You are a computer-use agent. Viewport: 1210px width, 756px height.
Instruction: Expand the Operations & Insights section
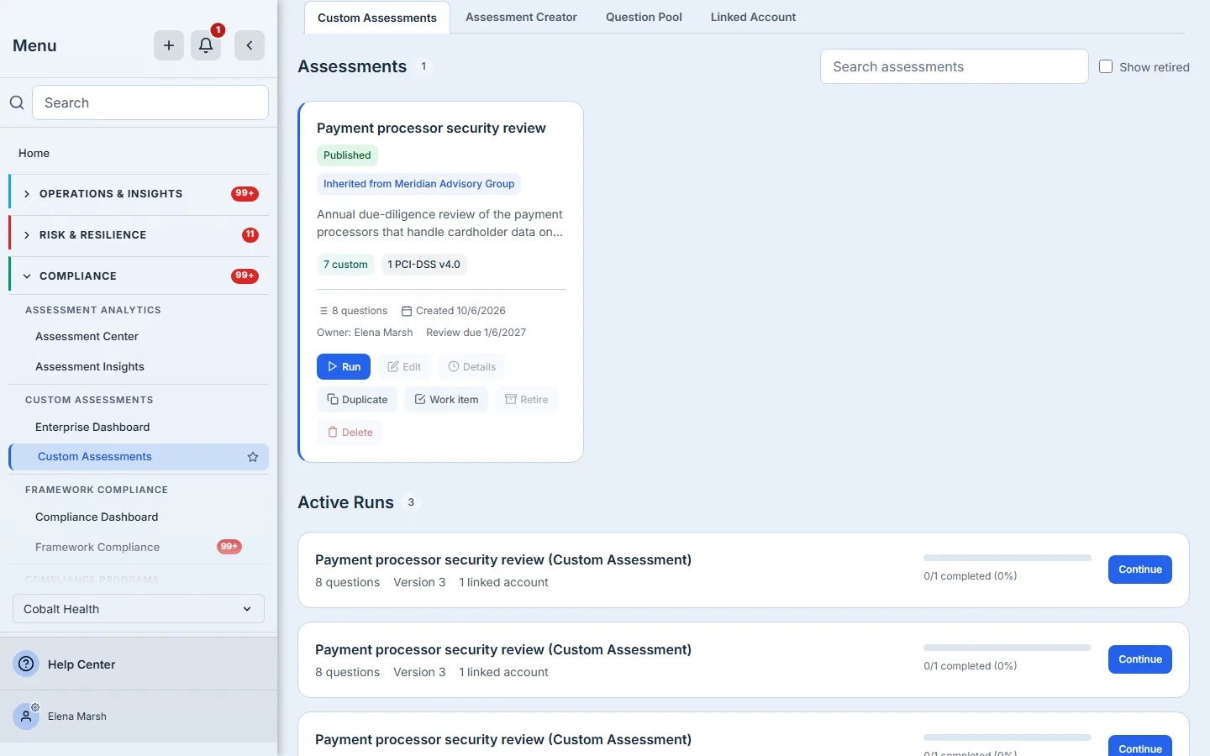coord(139,194)
